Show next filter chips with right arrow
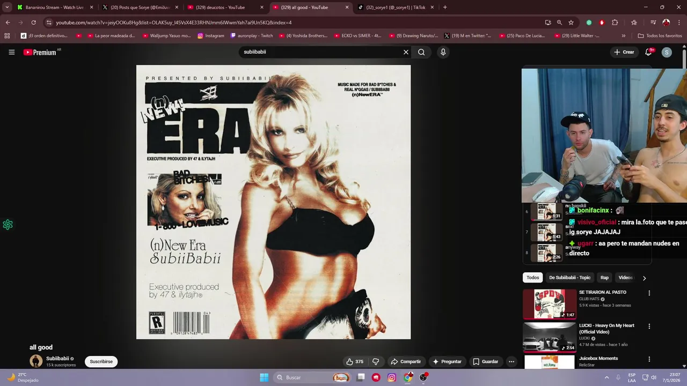The width and height of the screenshot is (687, 386). (x=644, y=278)
